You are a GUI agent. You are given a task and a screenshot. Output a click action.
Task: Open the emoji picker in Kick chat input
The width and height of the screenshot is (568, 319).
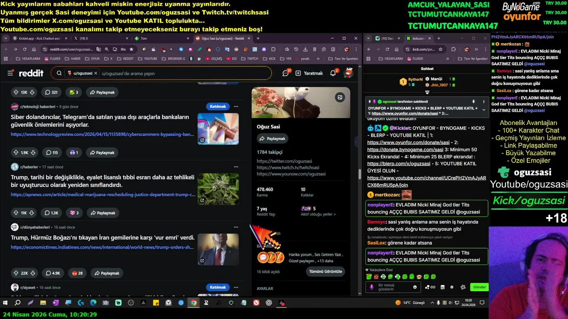pos(415,287)
